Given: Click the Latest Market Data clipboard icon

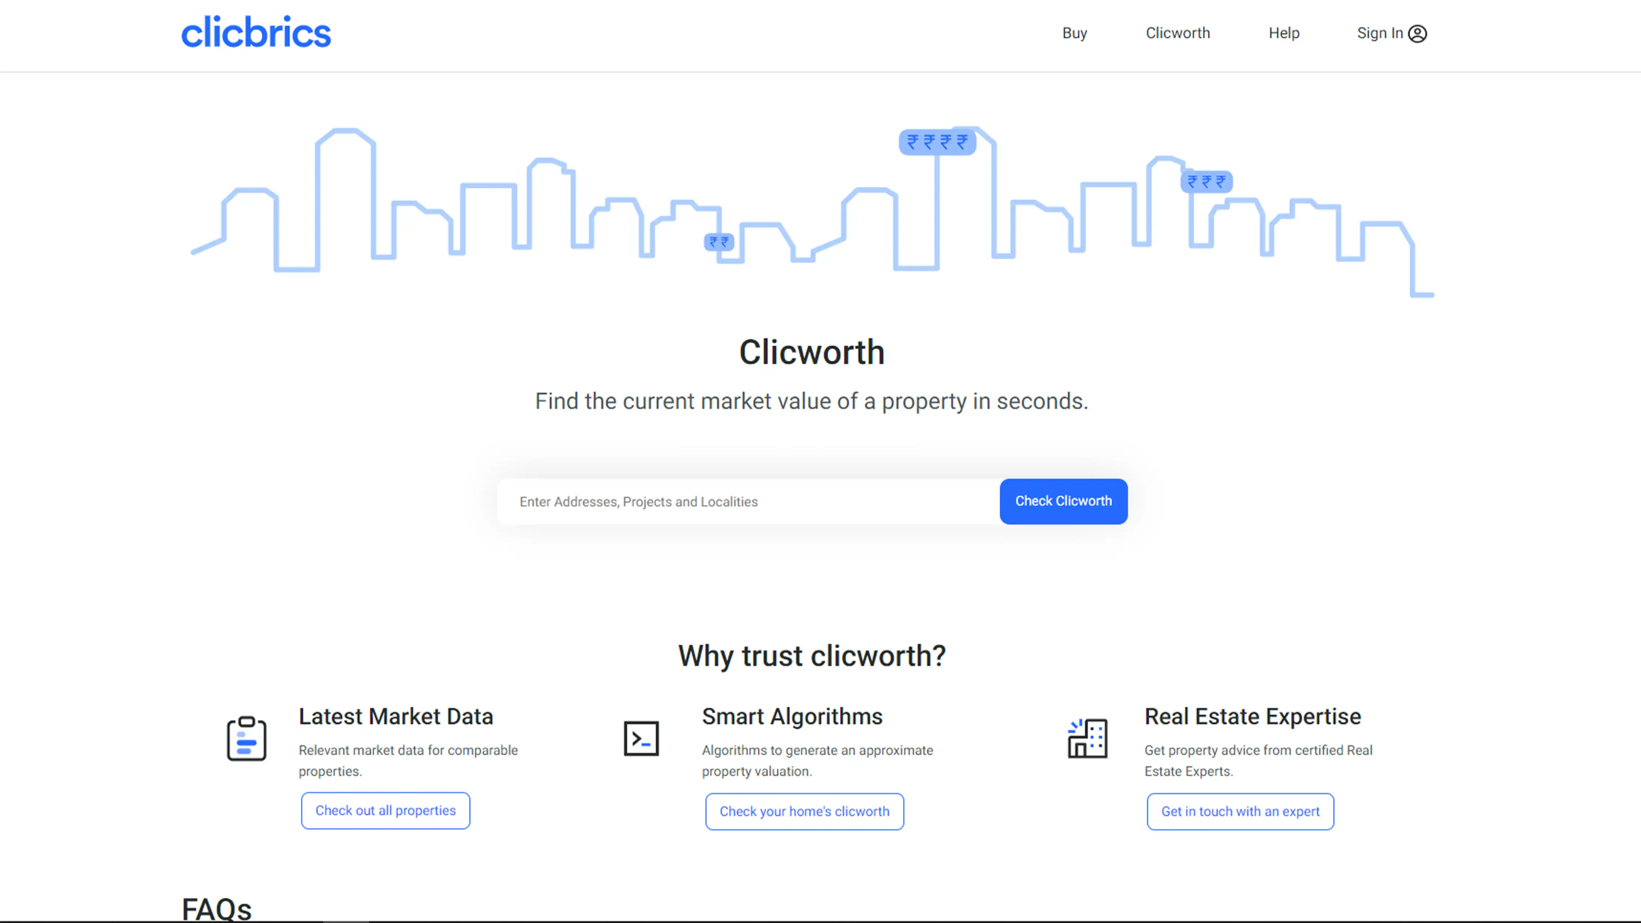Looking at the screenshot, I should click(247, 738).
